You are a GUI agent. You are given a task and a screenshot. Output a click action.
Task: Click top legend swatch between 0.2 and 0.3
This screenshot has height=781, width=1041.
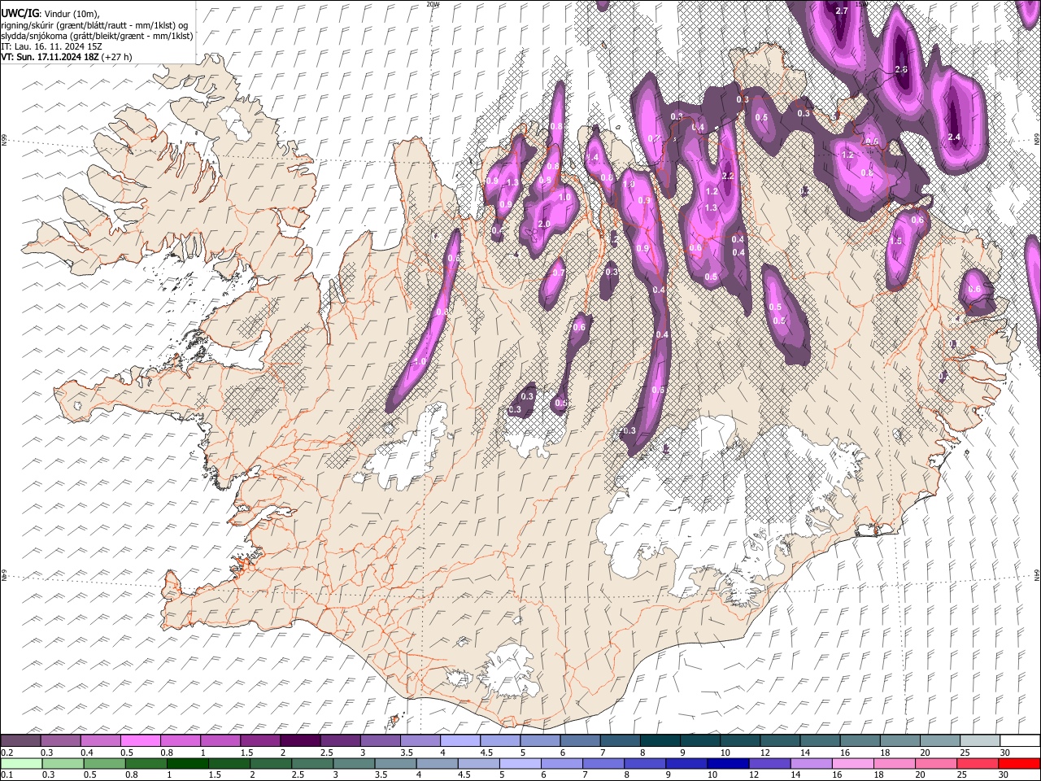click(21, 740)
